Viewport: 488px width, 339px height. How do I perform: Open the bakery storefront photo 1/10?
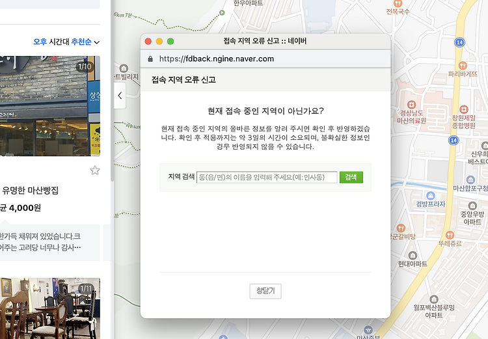pos(50,106)
